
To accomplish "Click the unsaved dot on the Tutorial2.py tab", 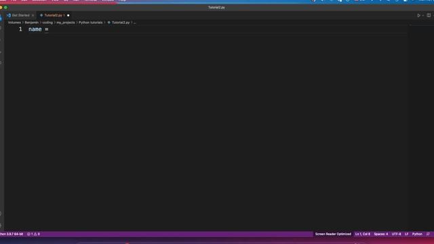I will pyautogui.click(x=68, y=15).
